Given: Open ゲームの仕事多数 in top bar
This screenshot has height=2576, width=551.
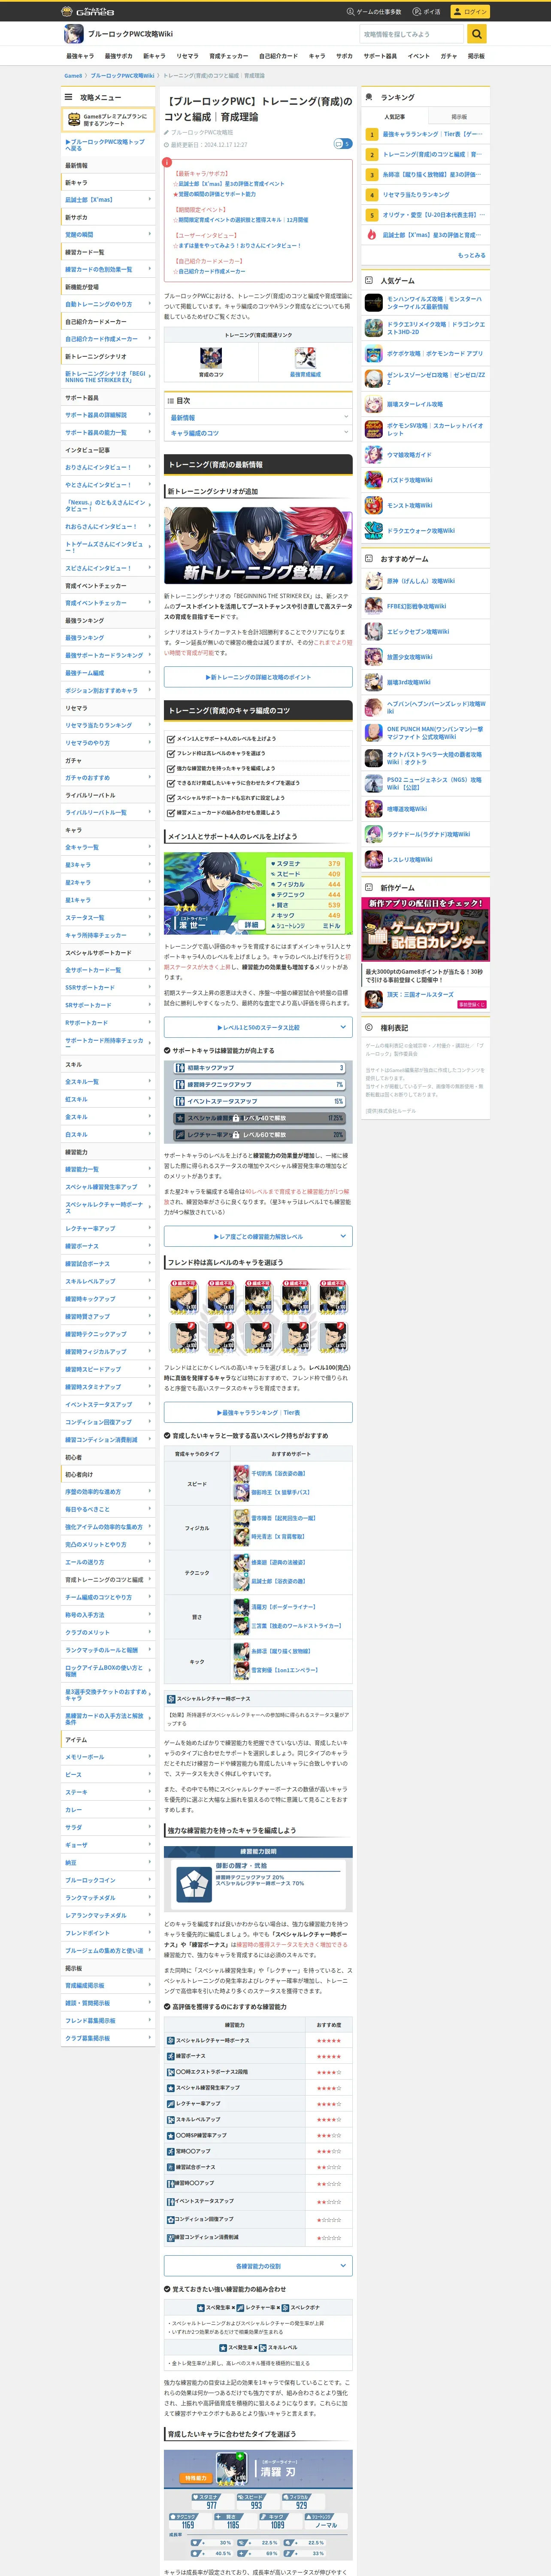Looking at the screenshot, I should 374,11.
